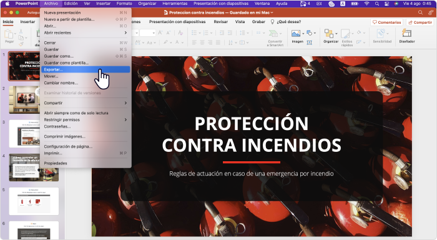Click the decrease indent icon
This screenshot has width=437, height=240.
[x=222, y=33]
